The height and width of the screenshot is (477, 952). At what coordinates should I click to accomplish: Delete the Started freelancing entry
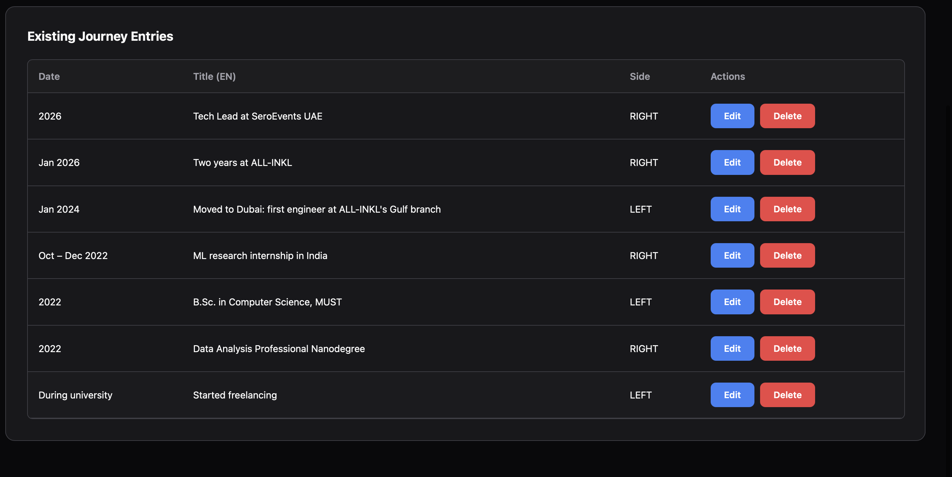pos(787,395)
